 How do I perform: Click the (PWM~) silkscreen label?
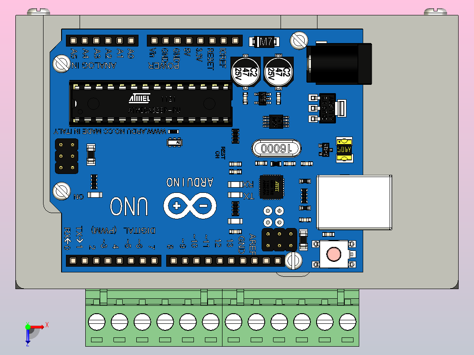[104, 230]
